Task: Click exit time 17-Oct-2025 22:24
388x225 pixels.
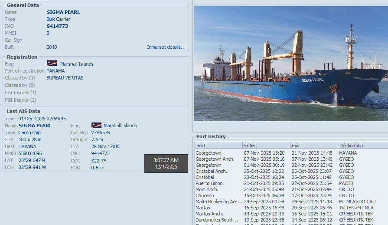Action: (x=312, y=195)
